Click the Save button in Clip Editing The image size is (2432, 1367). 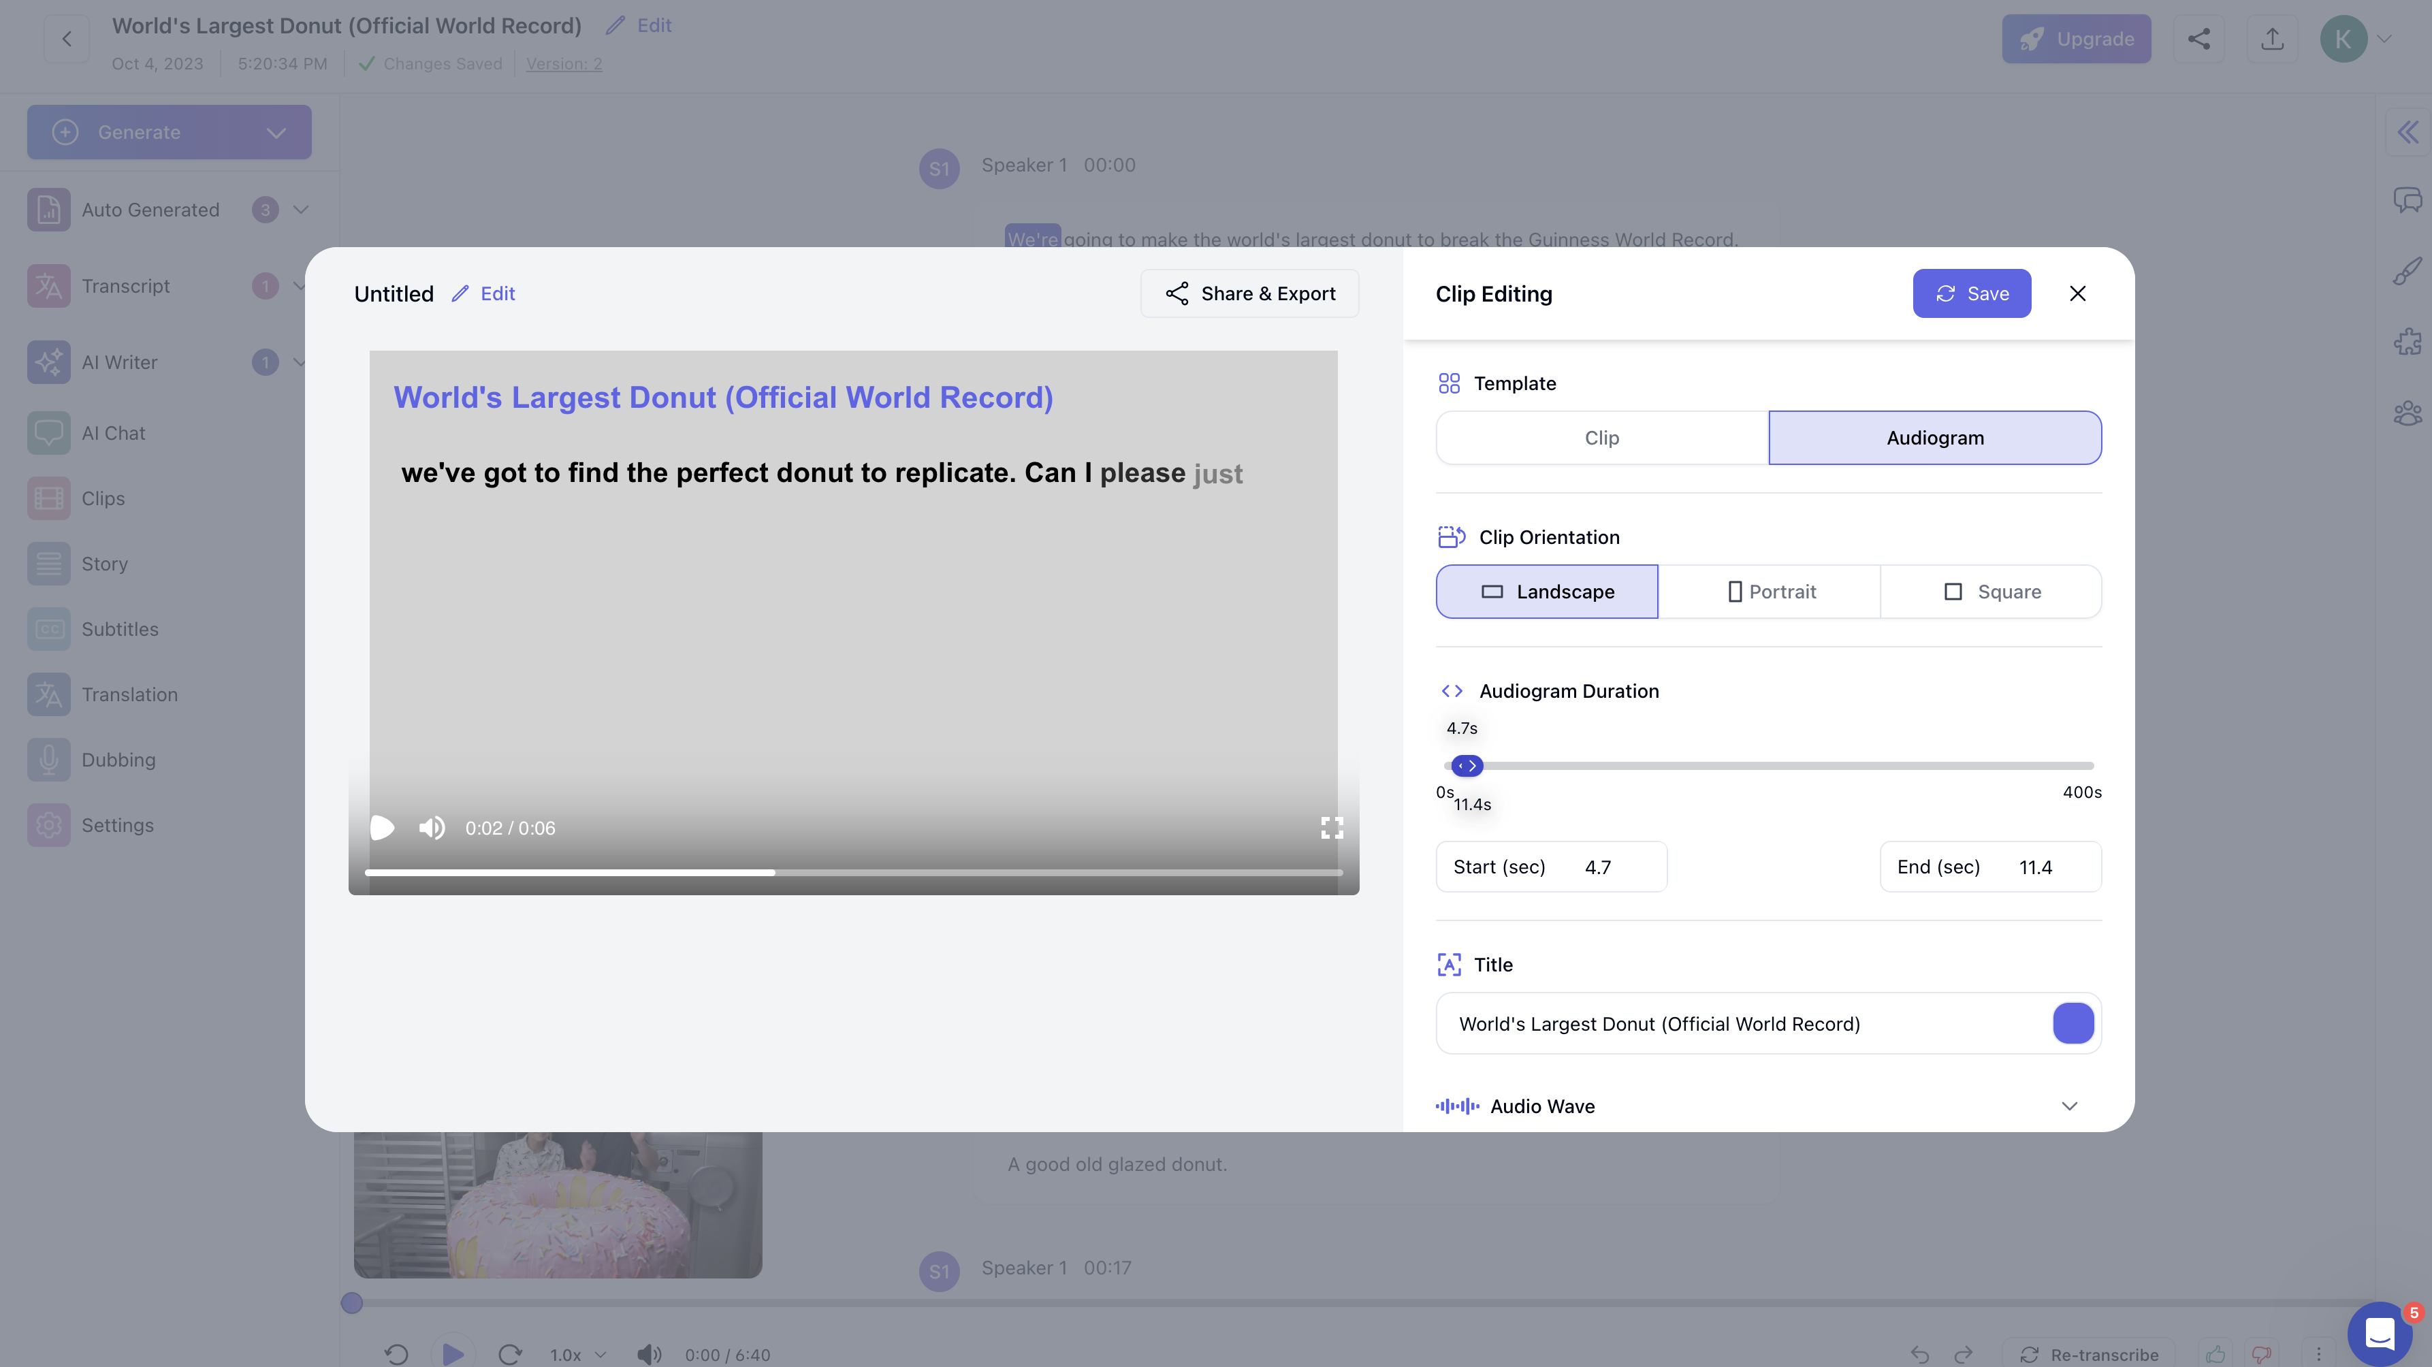click(1971, 293)
